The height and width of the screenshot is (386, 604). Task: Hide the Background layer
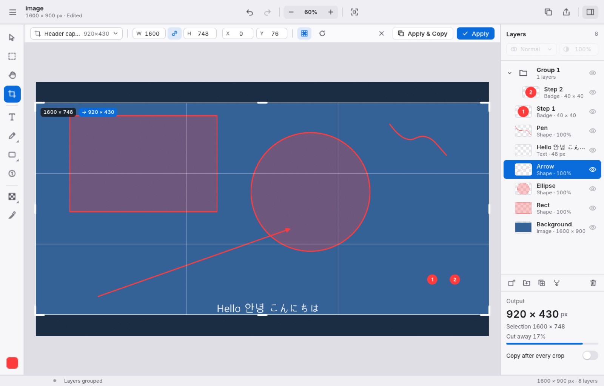[x=593, y=227]
